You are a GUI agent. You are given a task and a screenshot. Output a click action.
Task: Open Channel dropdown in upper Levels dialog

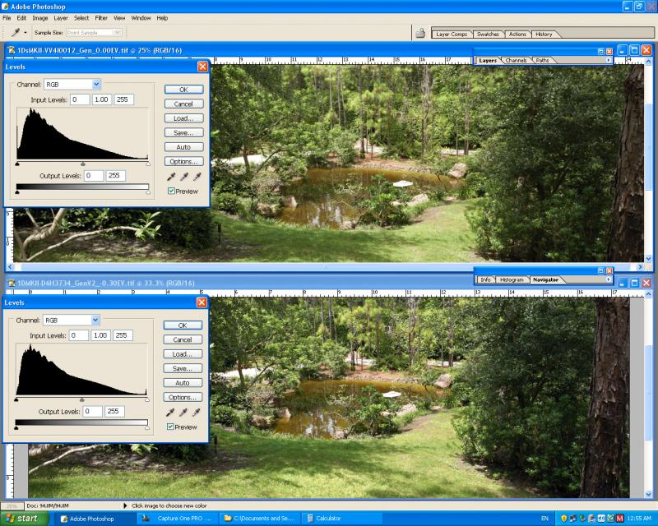96,85
